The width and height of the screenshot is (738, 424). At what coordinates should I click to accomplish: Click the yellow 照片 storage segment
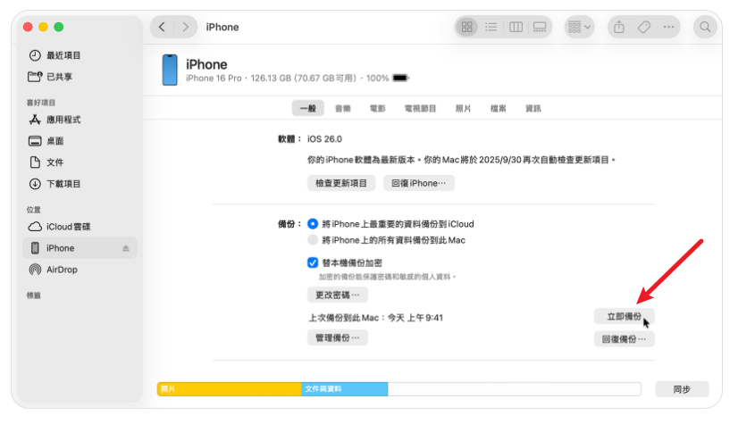point(230,389)
